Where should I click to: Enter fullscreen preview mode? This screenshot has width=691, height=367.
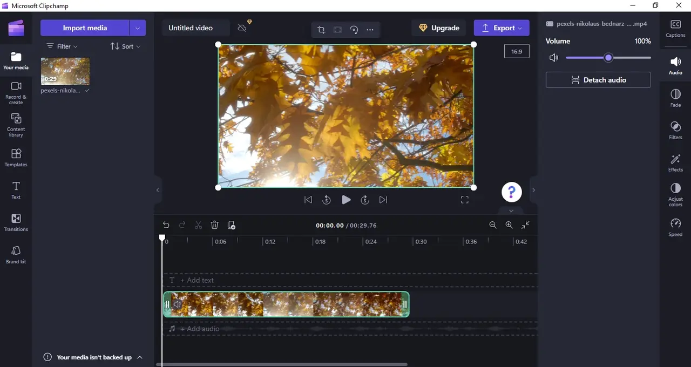click(465, 200)
